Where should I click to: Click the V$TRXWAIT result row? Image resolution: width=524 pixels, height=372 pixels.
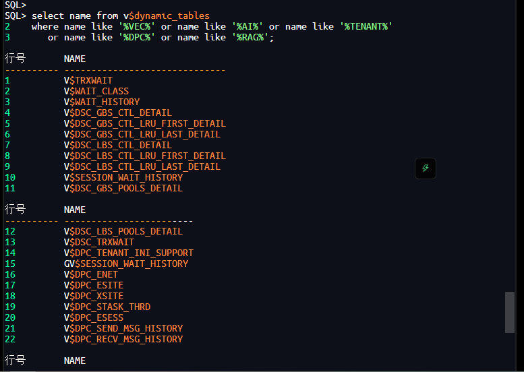click(88, 80)
